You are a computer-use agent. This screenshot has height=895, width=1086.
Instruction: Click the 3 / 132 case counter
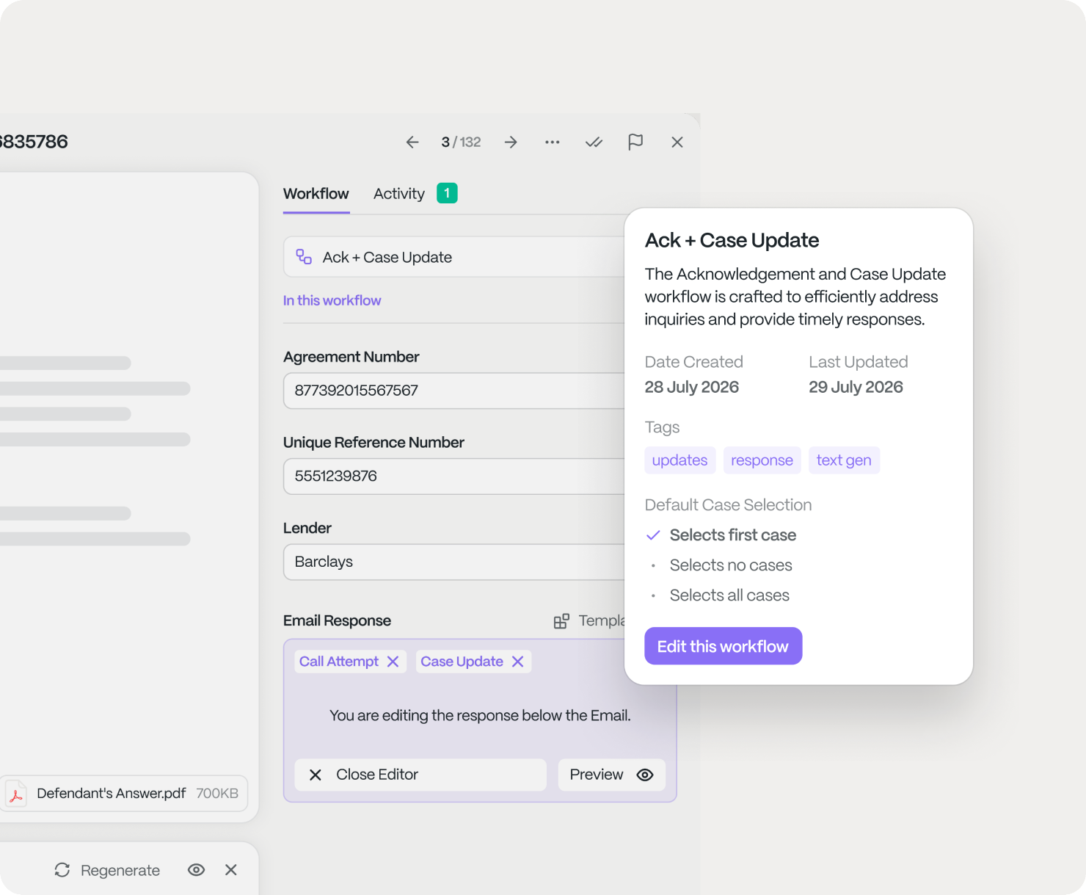[x=462, y=142]
